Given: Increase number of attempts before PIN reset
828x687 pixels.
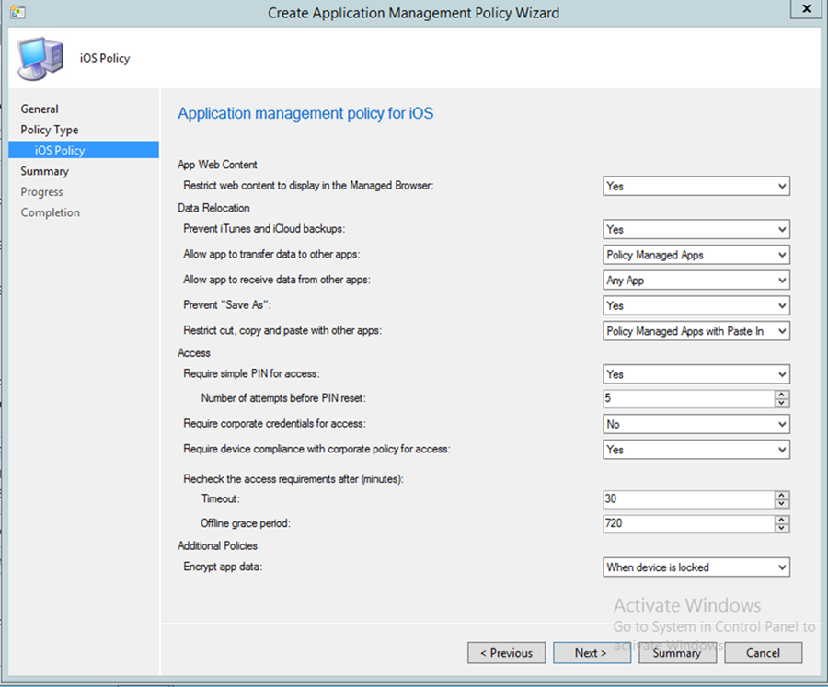Looking at the screenshot, I should (782, 394).
